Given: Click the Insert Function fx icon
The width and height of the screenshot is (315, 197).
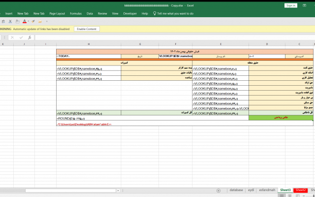Looking at the screenshot, I should click(30, 37).
